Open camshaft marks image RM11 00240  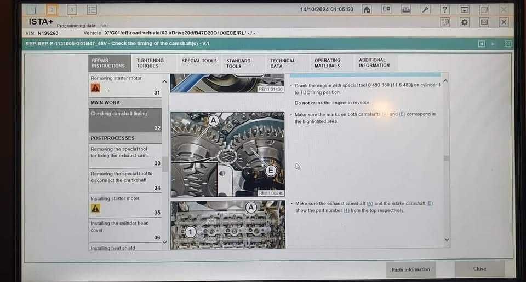coord(227,155)
